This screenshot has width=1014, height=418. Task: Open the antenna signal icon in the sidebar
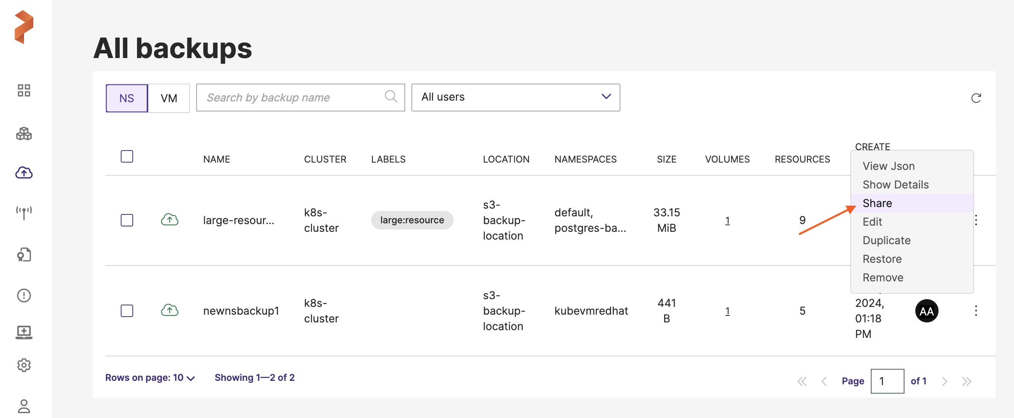pos(24,213)
